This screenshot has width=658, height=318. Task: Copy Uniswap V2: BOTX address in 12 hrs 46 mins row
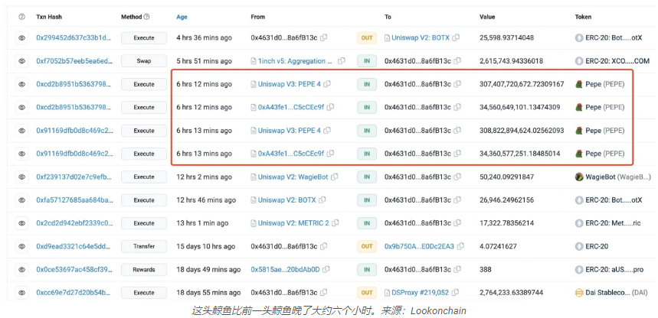click(x=322, y=200)
